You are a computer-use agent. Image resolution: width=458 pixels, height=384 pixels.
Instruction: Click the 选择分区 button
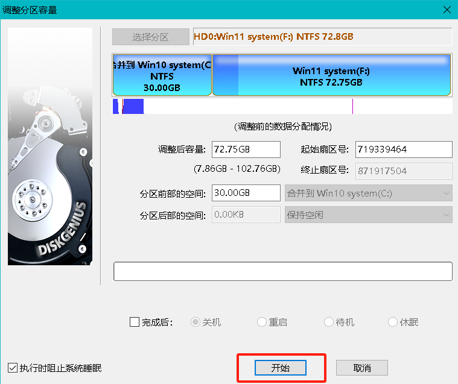tap(151, 37)
